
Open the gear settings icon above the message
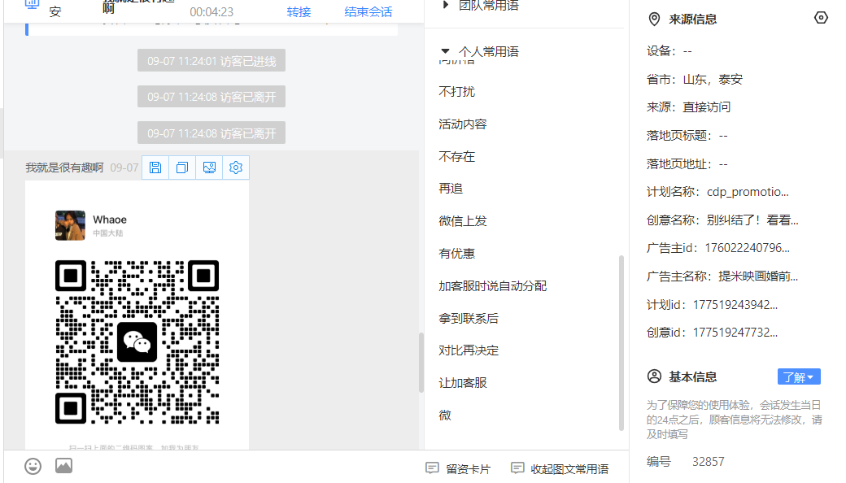pyautogui.click(x=236, y=168)
